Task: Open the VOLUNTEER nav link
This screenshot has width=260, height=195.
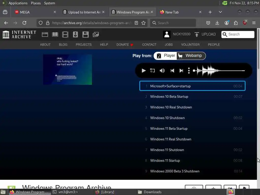Action: pyautogui.click(x=190, y=45)
